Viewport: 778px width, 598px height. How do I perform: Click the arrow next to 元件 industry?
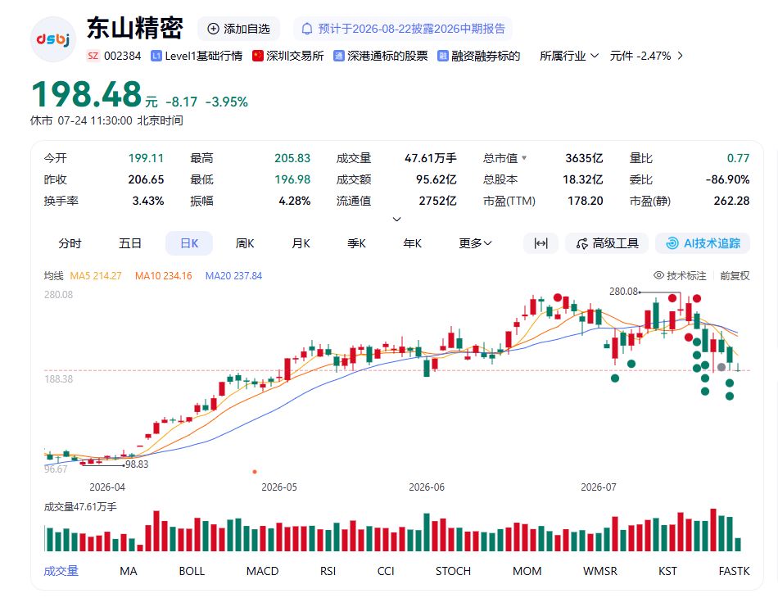coord(681,56)
